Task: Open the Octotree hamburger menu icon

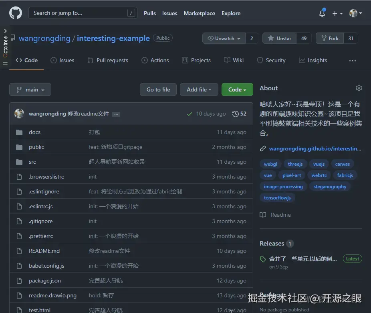Action: (5, 63)
